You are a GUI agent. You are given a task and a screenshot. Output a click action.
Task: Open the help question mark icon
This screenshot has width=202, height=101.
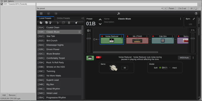(x=196, y=14)
